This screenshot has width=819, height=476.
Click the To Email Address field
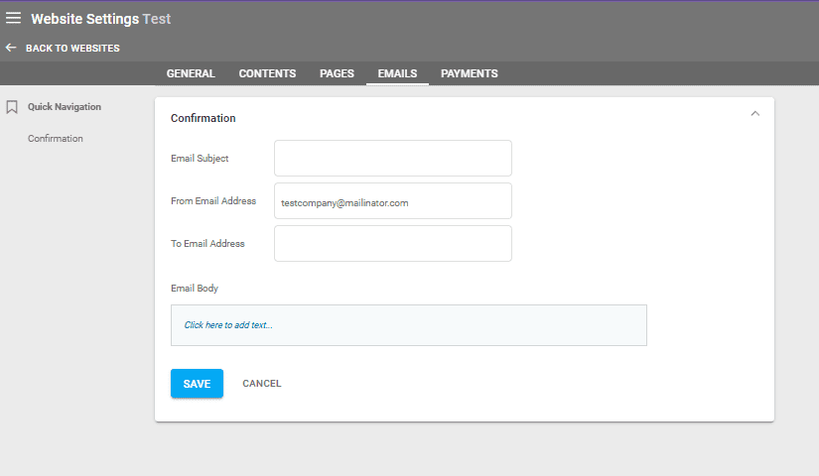coord(392,244)
